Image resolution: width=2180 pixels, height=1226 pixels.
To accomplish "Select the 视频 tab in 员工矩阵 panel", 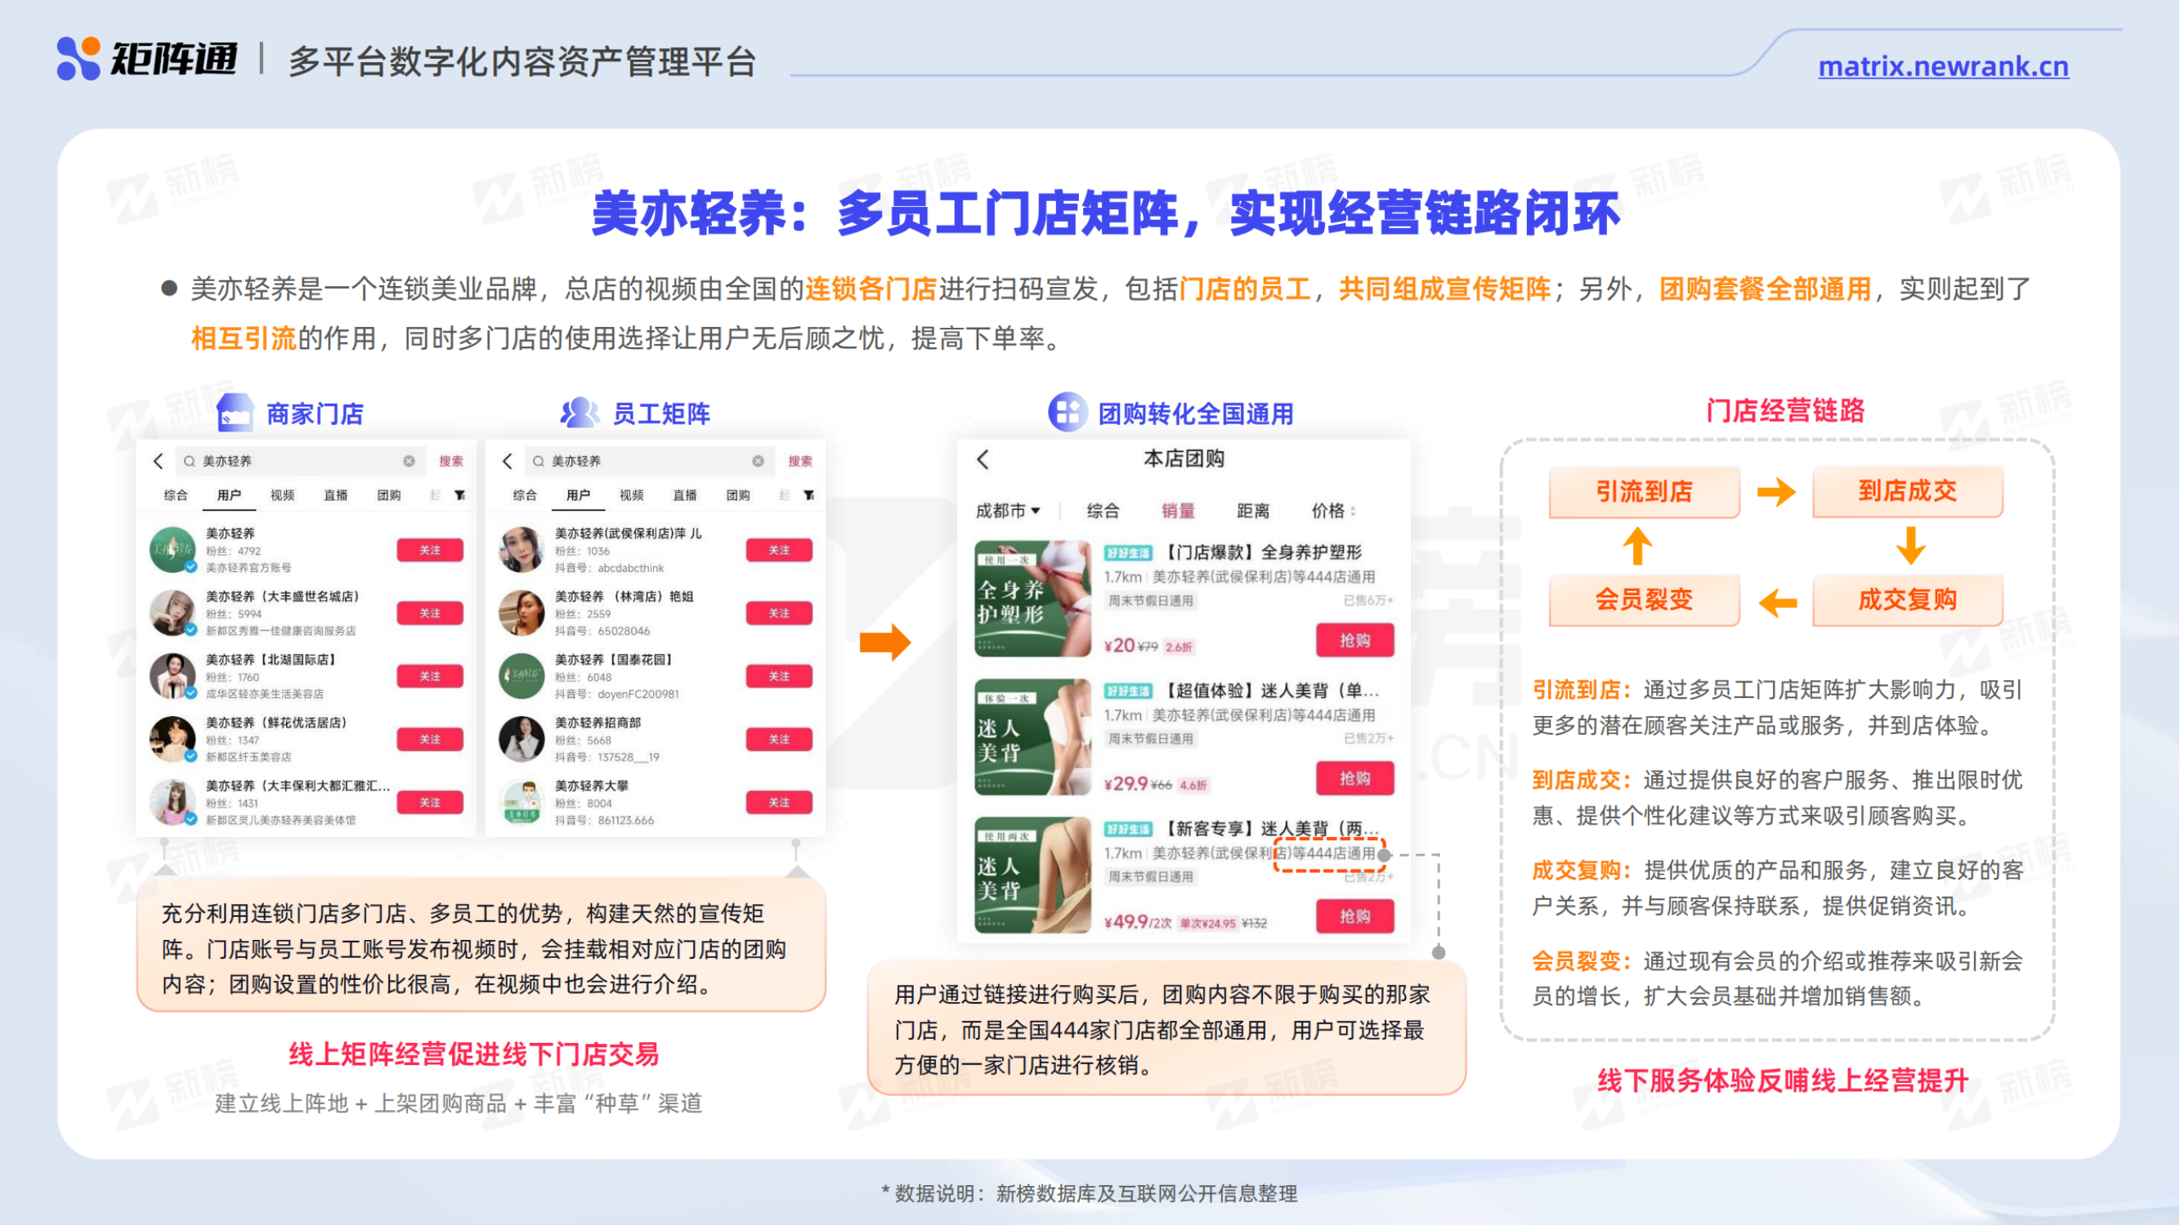I will 631,496.
